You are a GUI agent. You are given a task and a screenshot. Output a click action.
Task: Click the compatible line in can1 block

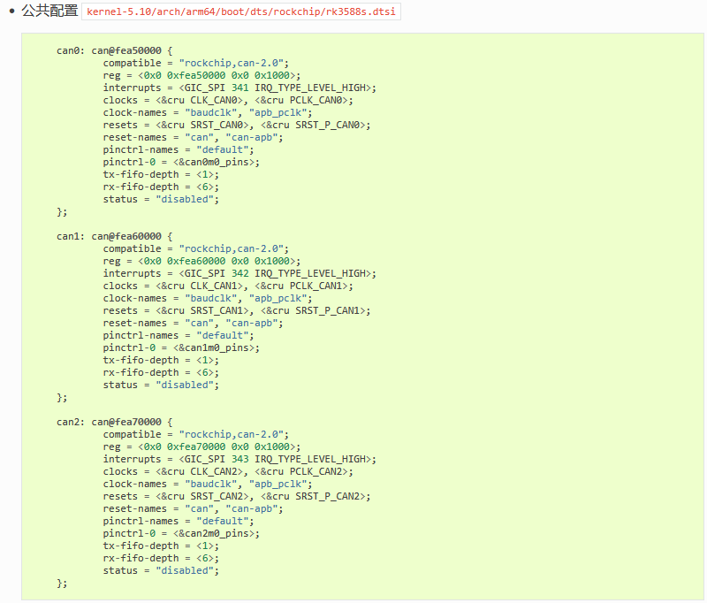195,249
